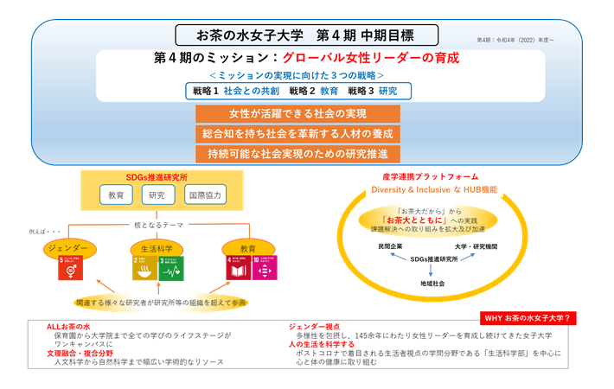Viewport: 614px width, 389px height.
Task: Click the heading ＜ミッションの実現に向けた３つの戦略＞
Action: point(297,75)
